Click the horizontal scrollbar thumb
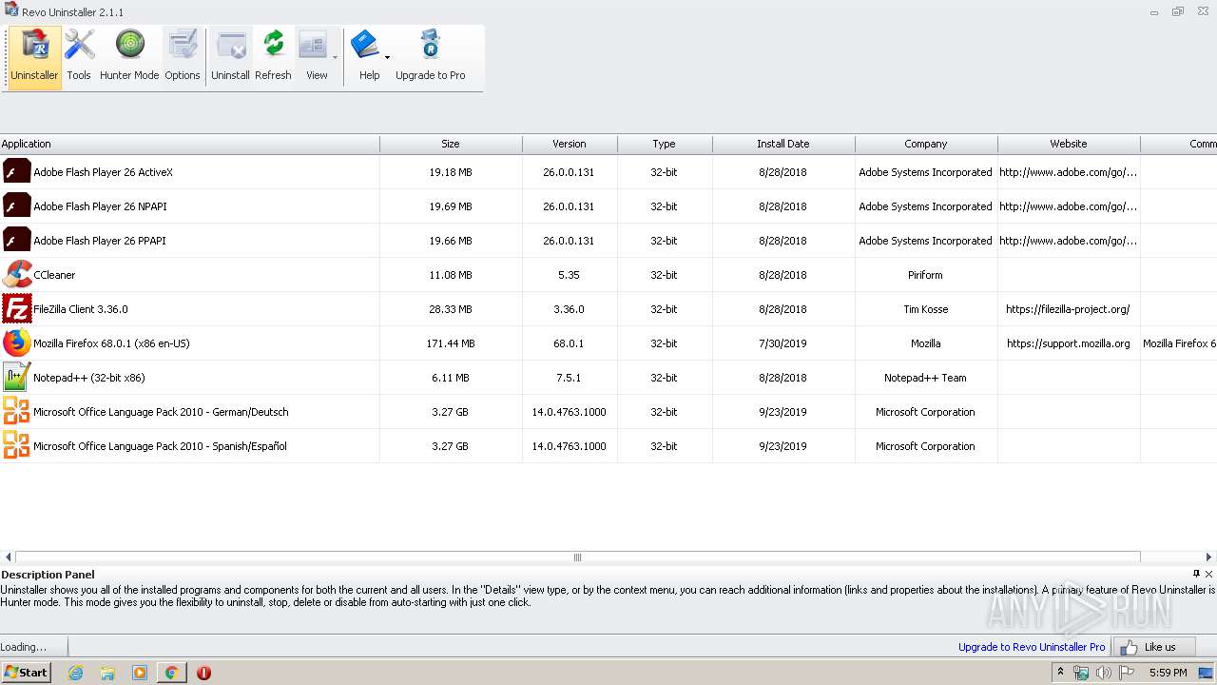The height and width of the screenshot is (685, 1217). pyautogui.click(x=577, y=558)
